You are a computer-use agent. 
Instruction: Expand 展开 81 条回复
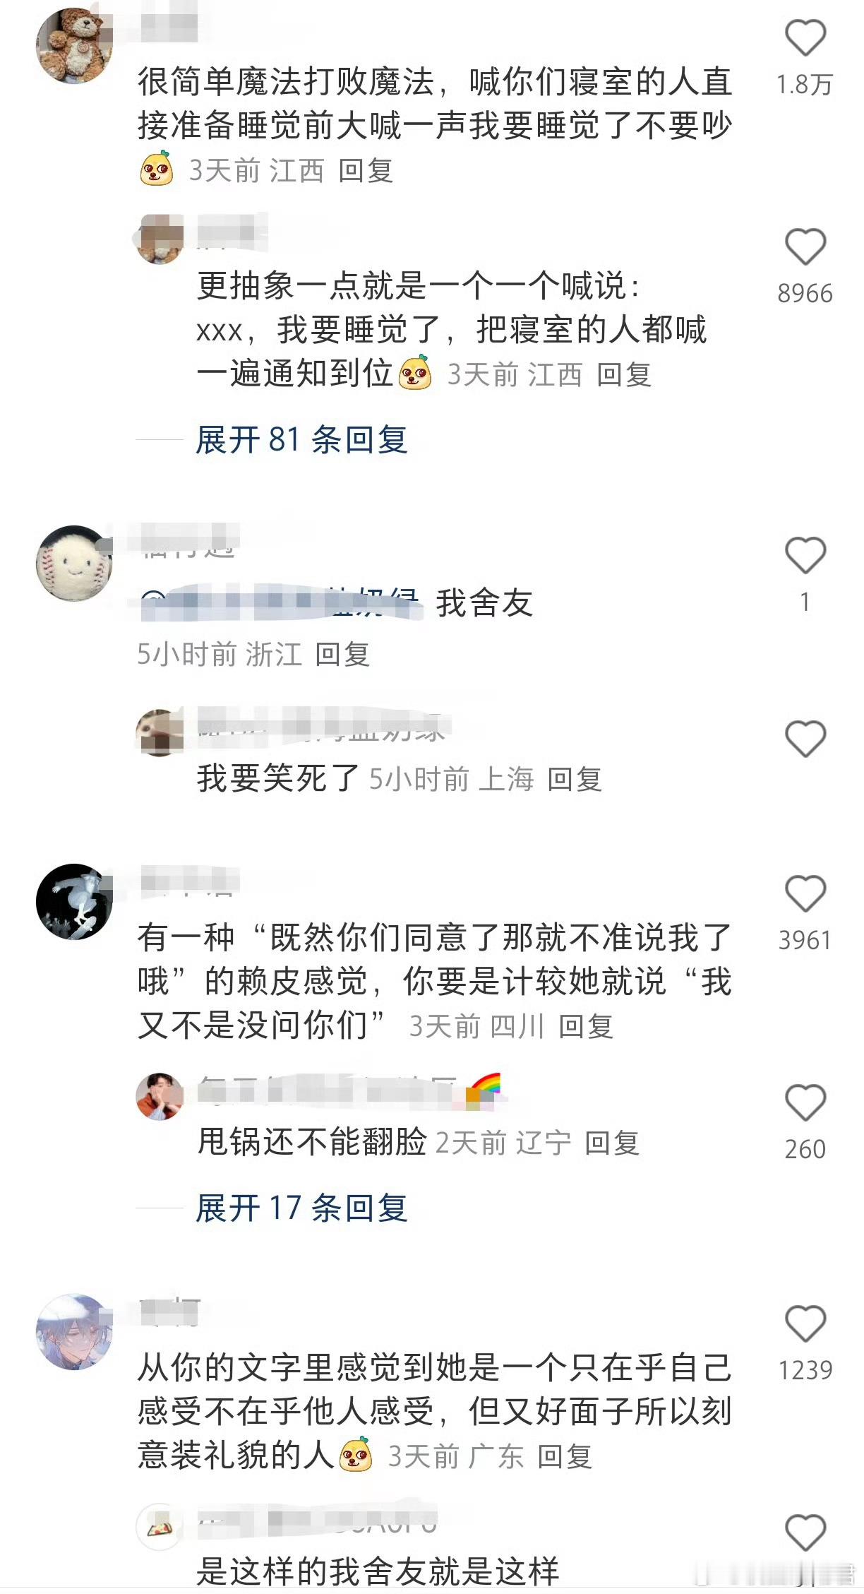pos(301,440)
